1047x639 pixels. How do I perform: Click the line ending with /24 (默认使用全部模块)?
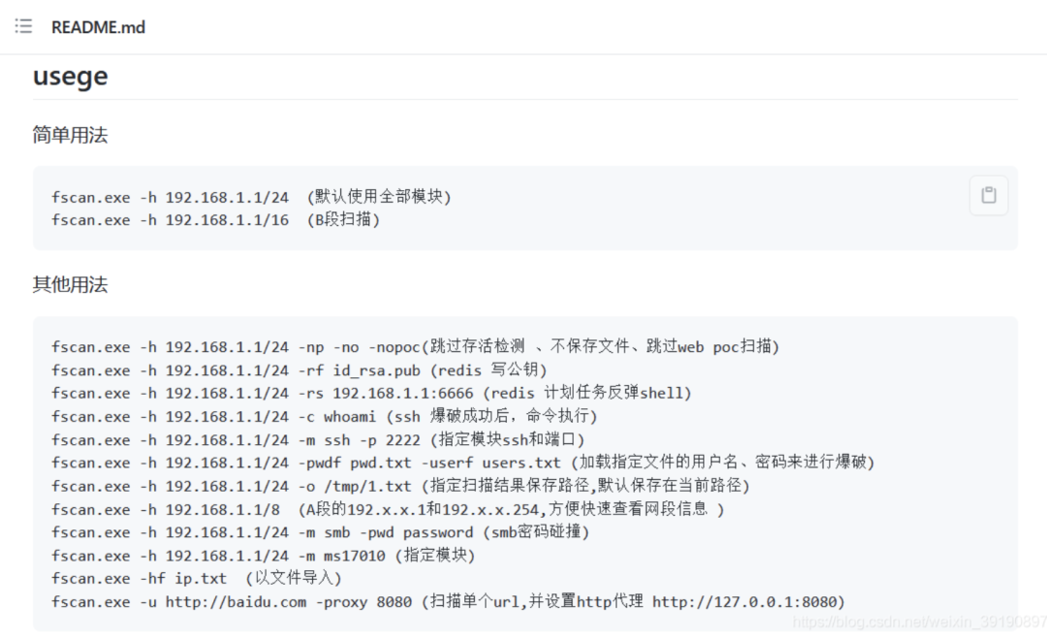pos(251,197)
